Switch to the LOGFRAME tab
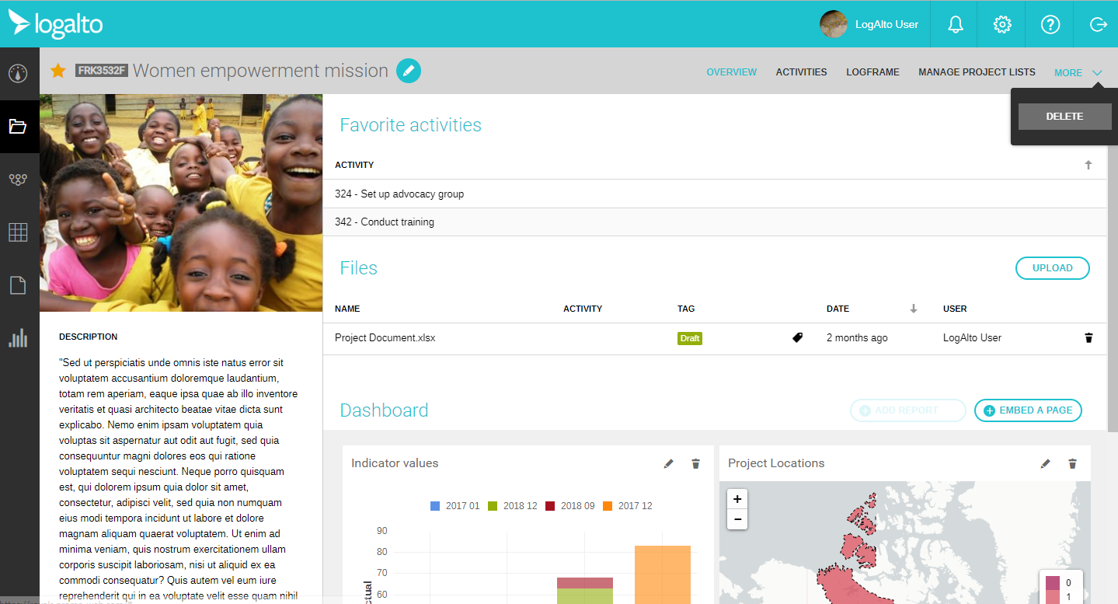 [x=872, y=72]
